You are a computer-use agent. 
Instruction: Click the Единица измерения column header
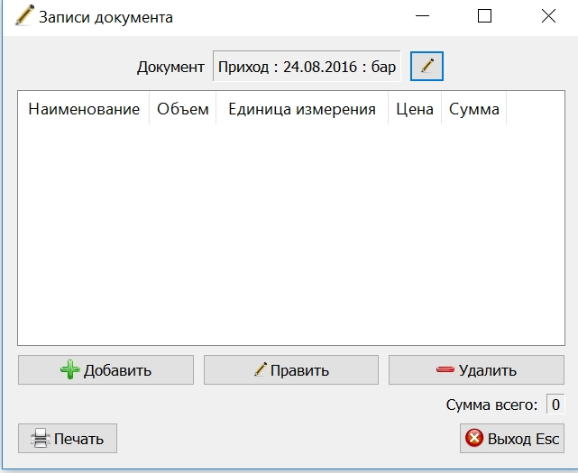click(x=302, y=109)
